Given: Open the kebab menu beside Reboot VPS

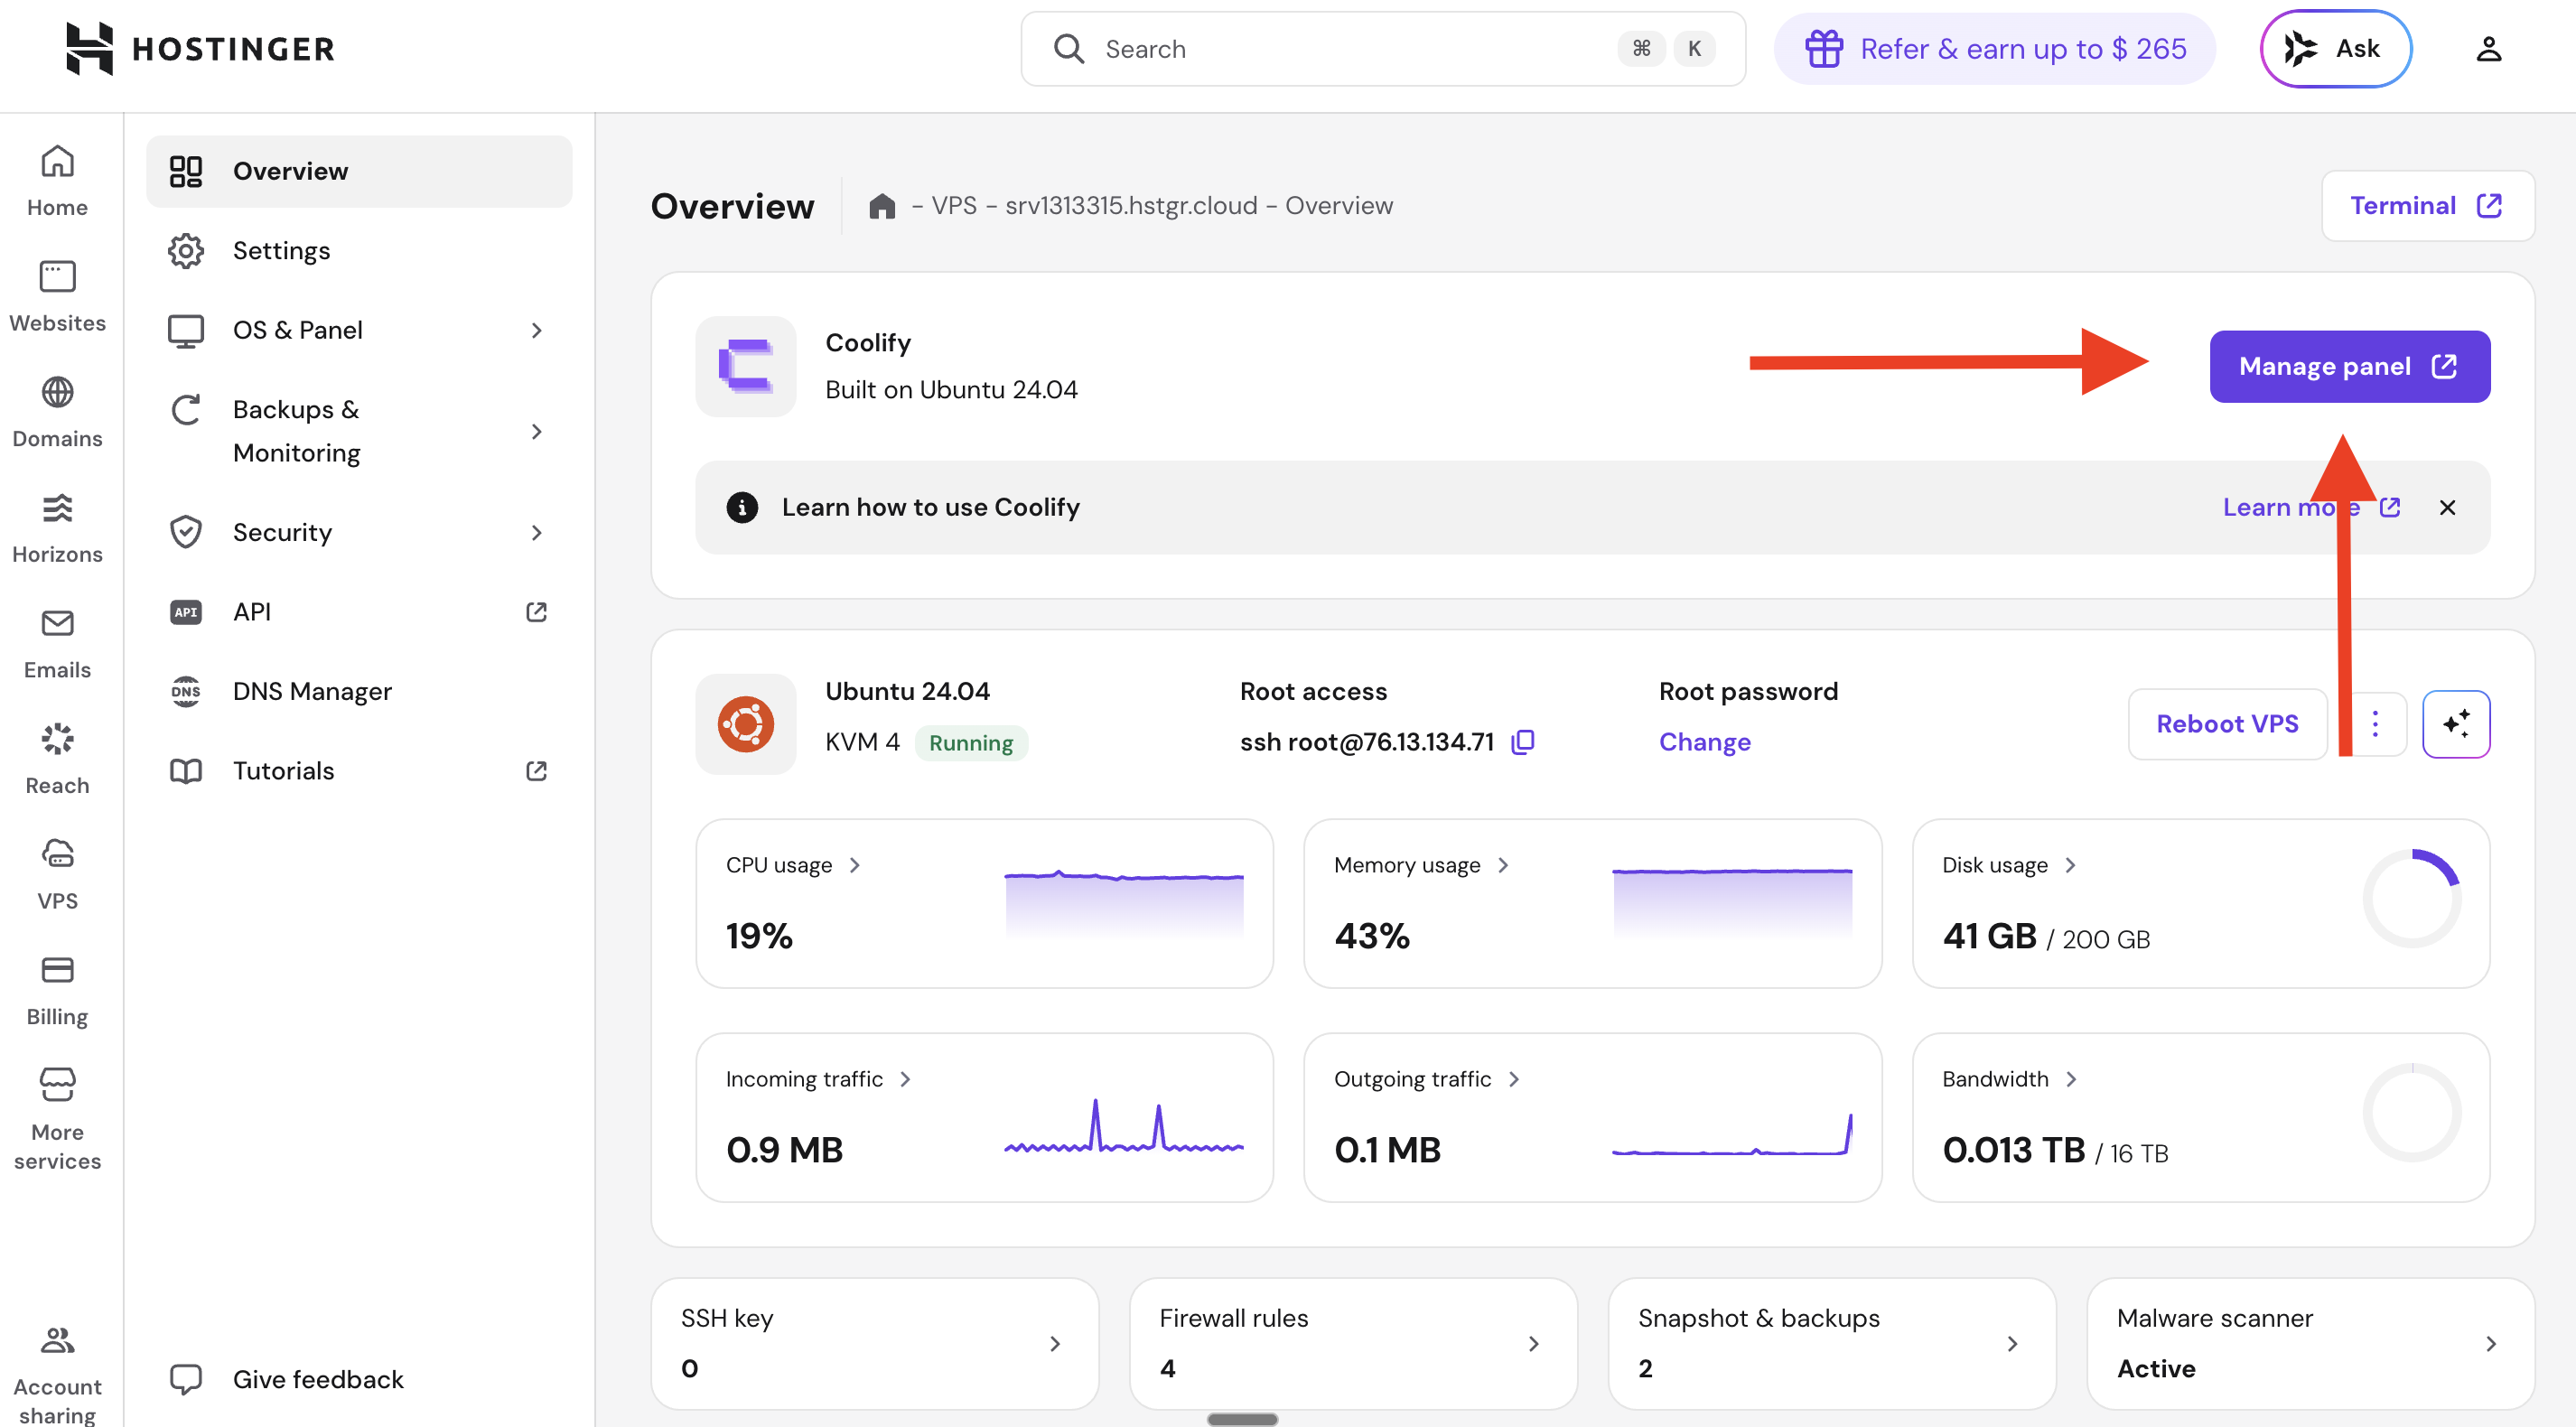Looking at the screenshot, I should click(x=2376, y=724).
